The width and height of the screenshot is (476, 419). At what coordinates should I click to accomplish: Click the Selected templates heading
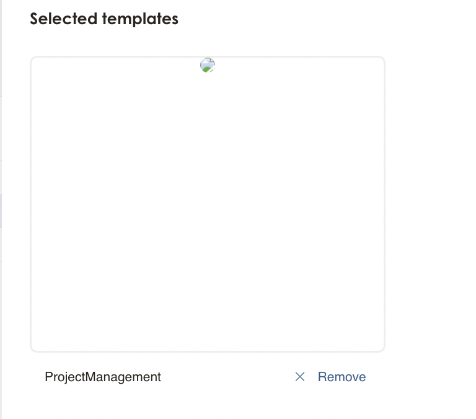pyautogui.click(x=104, y=19)
